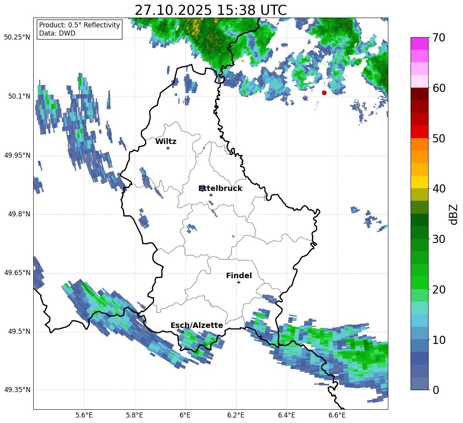Click the 6.4°E longitude label
The image size is (463, 423).
(286, 415)
